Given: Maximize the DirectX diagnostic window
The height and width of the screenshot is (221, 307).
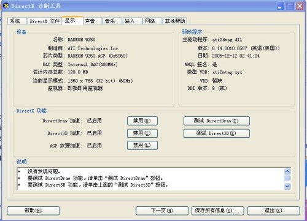Looking at the screenshot, I should 290,6.
